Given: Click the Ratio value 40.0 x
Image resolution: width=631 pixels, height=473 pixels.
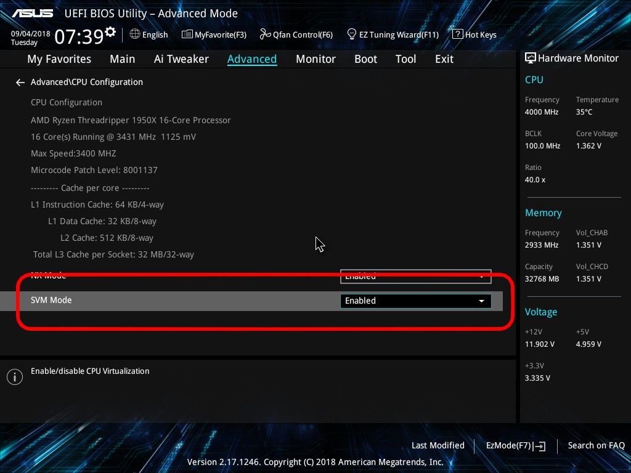Looking at the screenshot, I should 535,180.
